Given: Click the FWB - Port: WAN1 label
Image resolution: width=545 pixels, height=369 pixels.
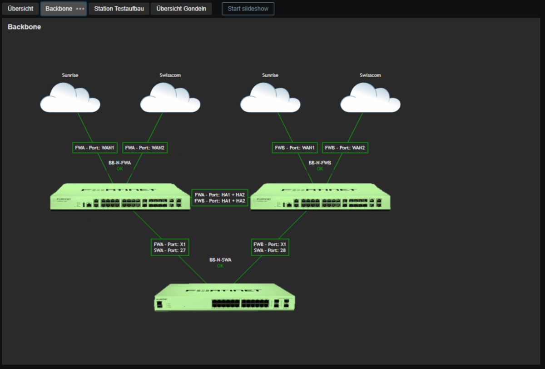Looking at the screenshot, I should click(295, 148).
